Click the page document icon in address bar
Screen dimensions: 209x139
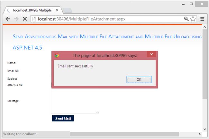pos(34,19)
